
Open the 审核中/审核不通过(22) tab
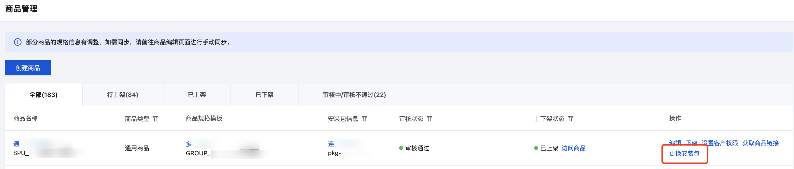point(354,95)
